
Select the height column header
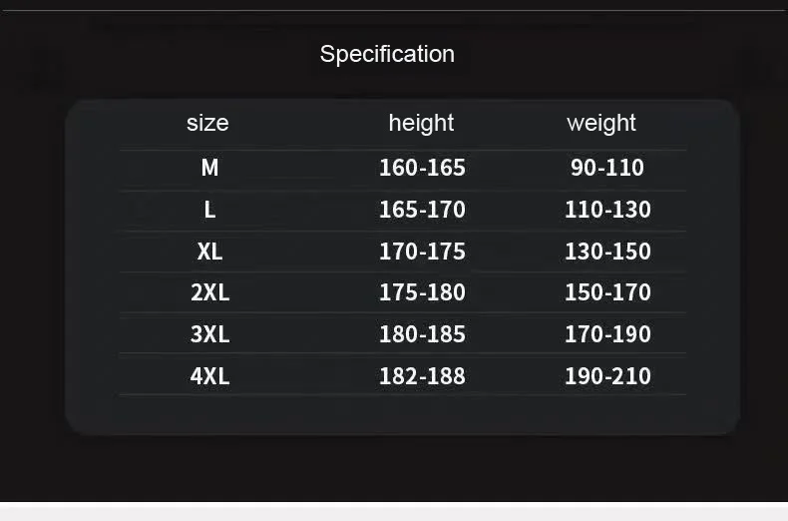click(x=421, y=123)
